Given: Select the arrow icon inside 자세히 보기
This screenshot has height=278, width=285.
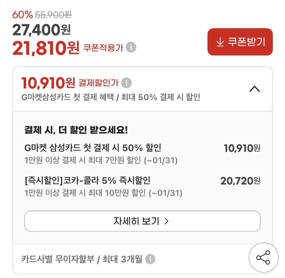Looking at the screenshot, I should (167, 221).
